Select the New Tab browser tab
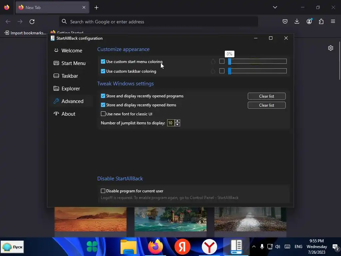 coord(52,7)
